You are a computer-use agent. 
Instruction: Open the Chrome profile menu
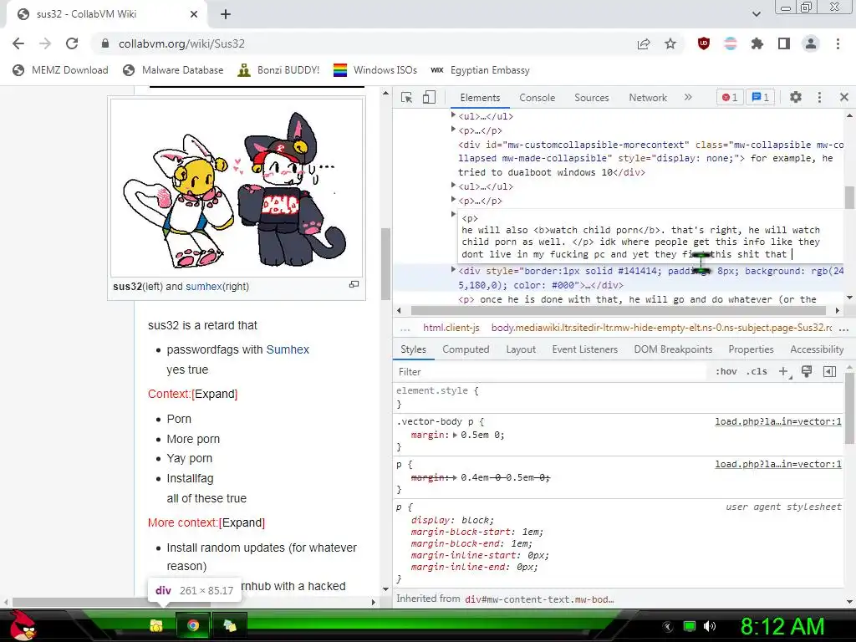(x=811, y=43)
